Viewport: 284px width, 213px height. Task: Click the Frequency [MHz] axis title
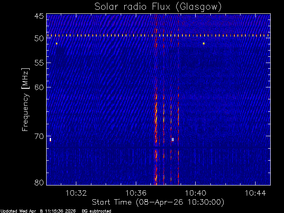click(25, 99)
